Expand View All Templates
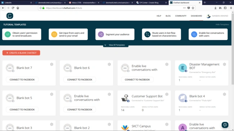 point(116,45)
